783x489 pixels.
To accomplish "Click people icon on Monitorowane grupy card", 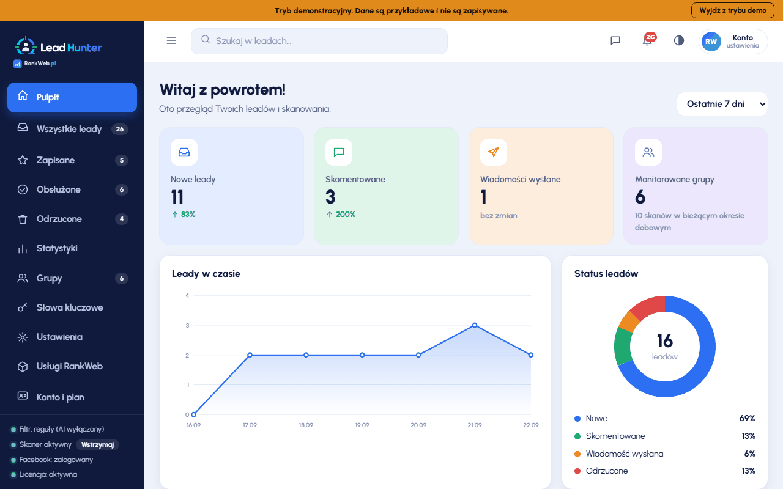I will click(x=648, y=152).
